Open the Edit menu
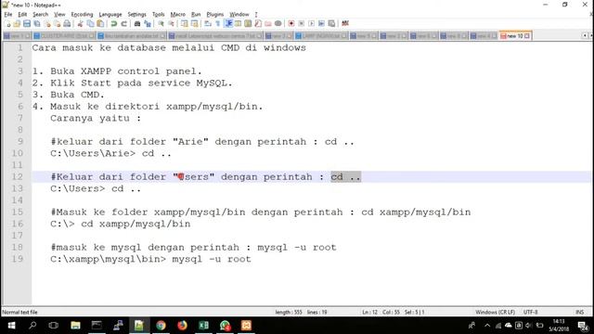This screenshot has width=594, height=334. (22, 15)
